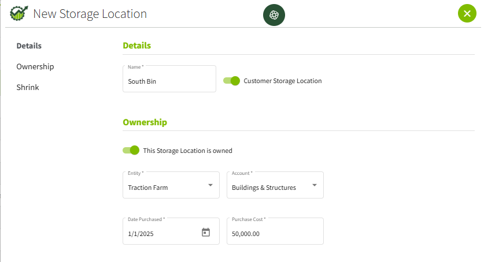Image resolution: width=484 pixels, height=262 pixels.
Task: Go to Details in side navigation
Action: tap(29, 46)
